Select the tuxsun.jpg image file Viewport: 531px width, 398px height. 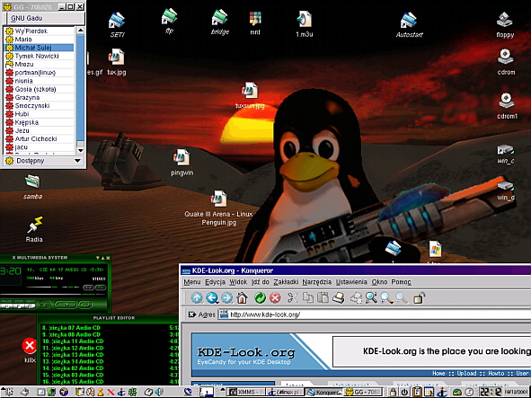point(250,95)
